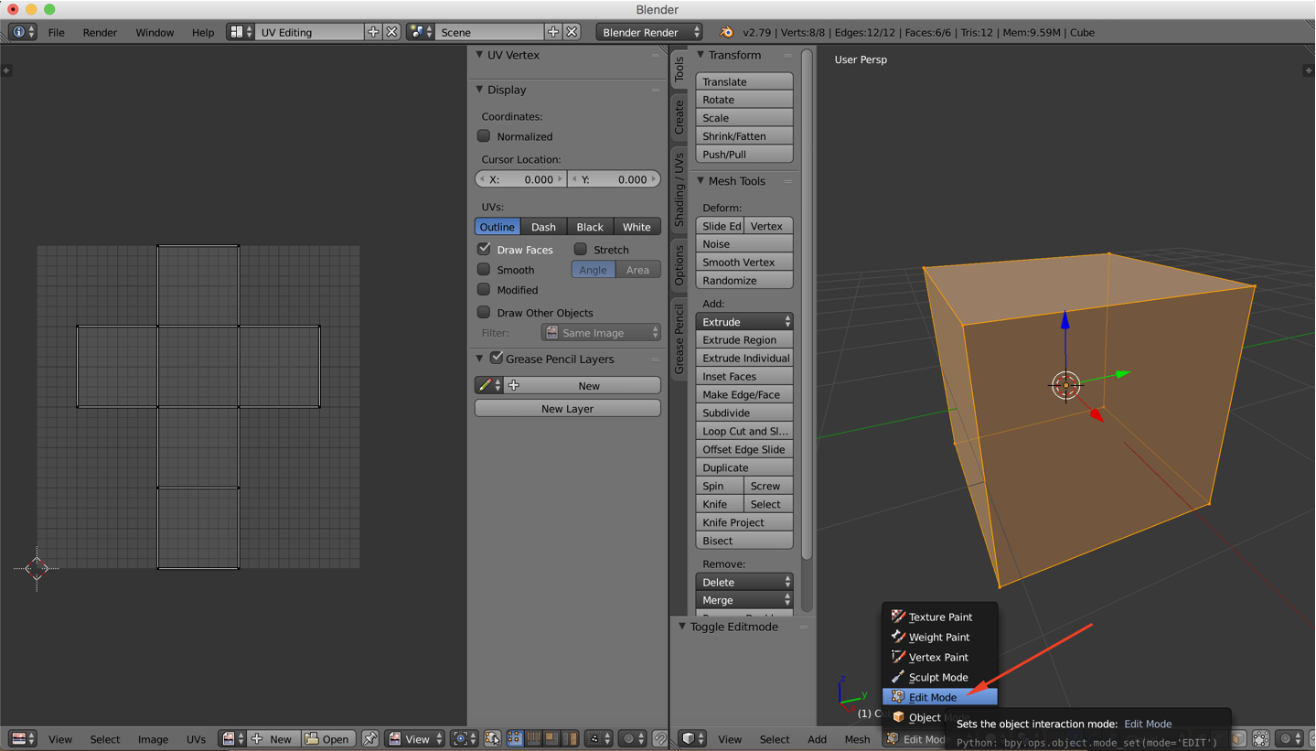Delete the UV Editing screen layout
The image size is (1316, 751).
click(x=391, y=32)
